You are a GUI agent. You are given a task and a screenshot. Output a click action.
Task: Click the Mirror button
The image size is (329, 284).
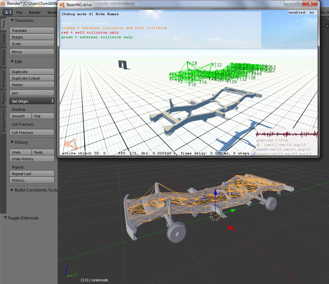pos(32,52)
